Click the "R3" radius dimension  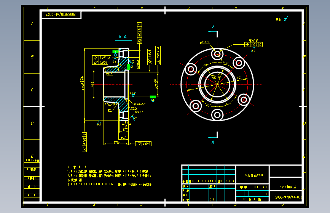(110, 110)
